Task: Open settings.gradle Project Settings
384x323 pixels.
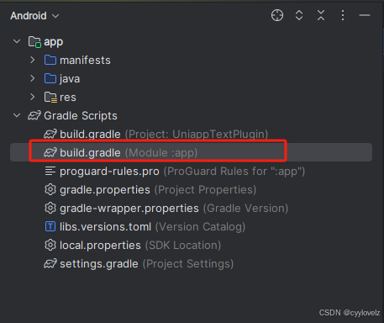Action: pos(139,263)
